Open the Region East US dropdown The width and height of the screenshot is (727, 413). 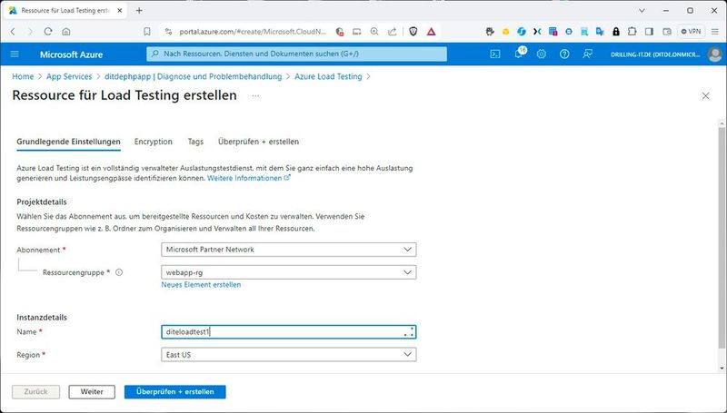click(x=288, y=355)
